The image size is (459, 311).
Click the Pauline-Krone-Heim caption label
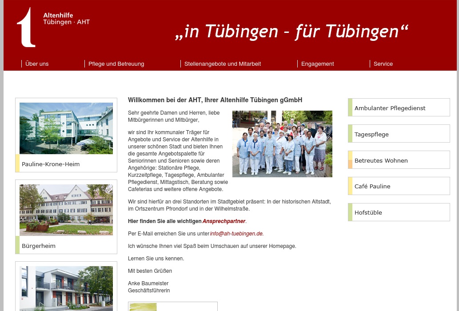click(x=51, y=163)
